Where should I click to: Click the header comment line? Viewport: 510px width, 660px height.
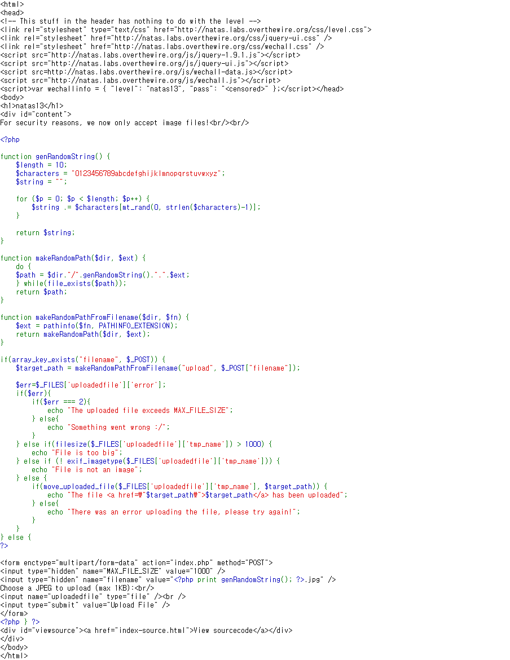coord(130,21)
